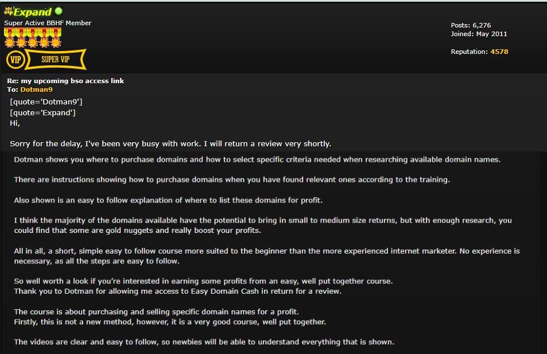Open the Dotman9 recipient link
Viewport: 547px width, 354px height.
click(x=36, y=90)
